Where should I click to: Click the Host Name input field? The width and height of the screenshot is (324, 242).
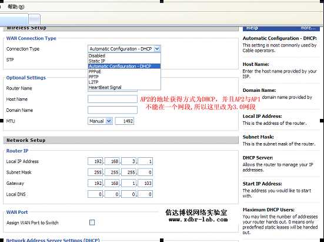pos(112,99)
